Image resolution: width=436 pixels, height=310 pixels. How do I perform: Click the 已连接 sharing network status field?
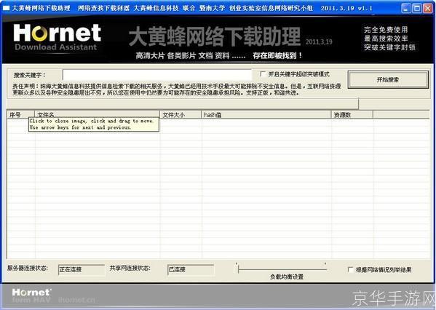tap(191, 269)
